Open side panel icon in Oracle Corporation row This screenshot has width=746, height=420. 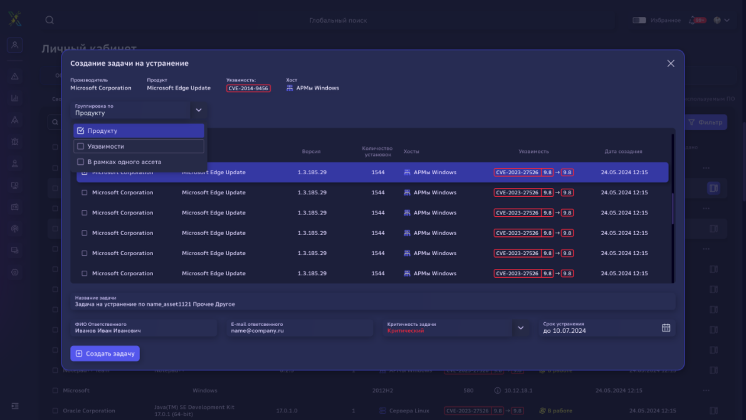(x=713, y=411)
